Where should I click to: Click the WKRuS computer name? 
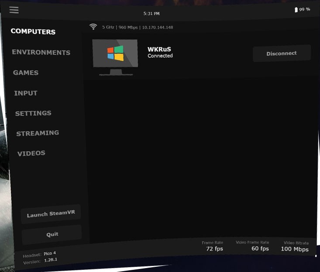tap(159, 49)
